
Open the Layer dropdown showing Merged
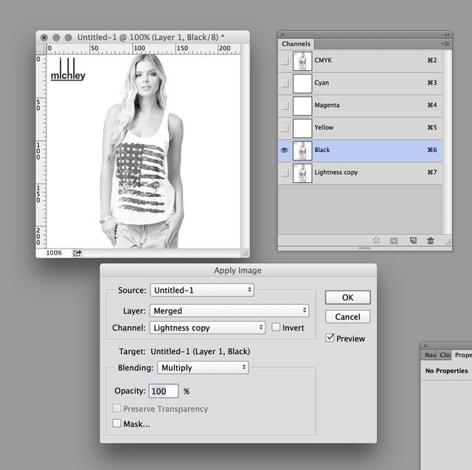click(229, 311)
